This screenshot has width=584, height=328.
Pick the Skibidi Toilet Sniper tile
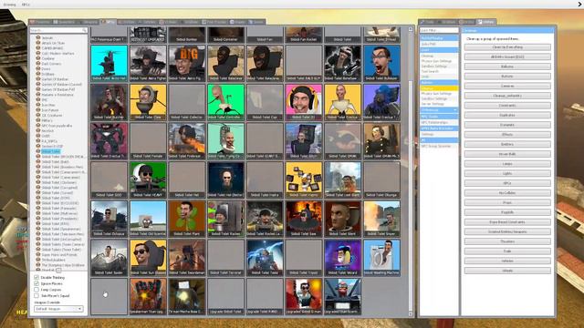pos(381,219)
